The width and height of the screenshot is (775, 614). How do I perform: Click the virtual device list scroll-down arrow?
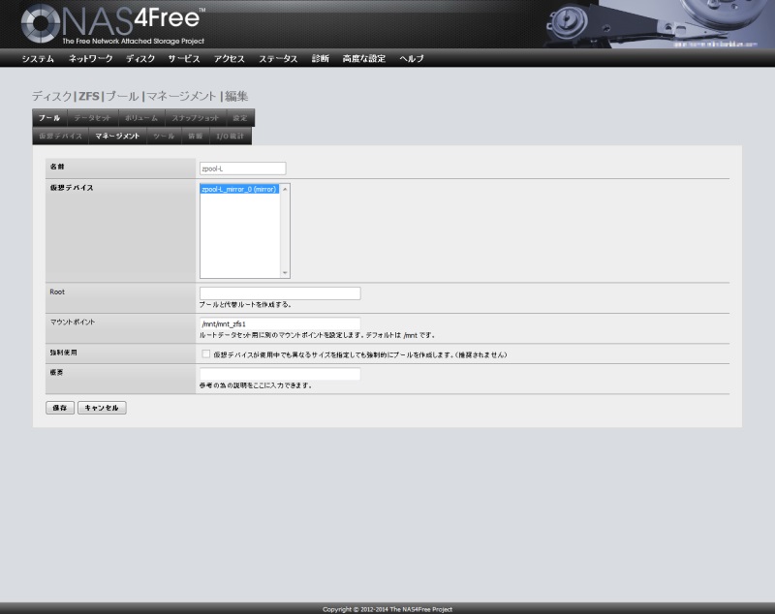point(285,273)
